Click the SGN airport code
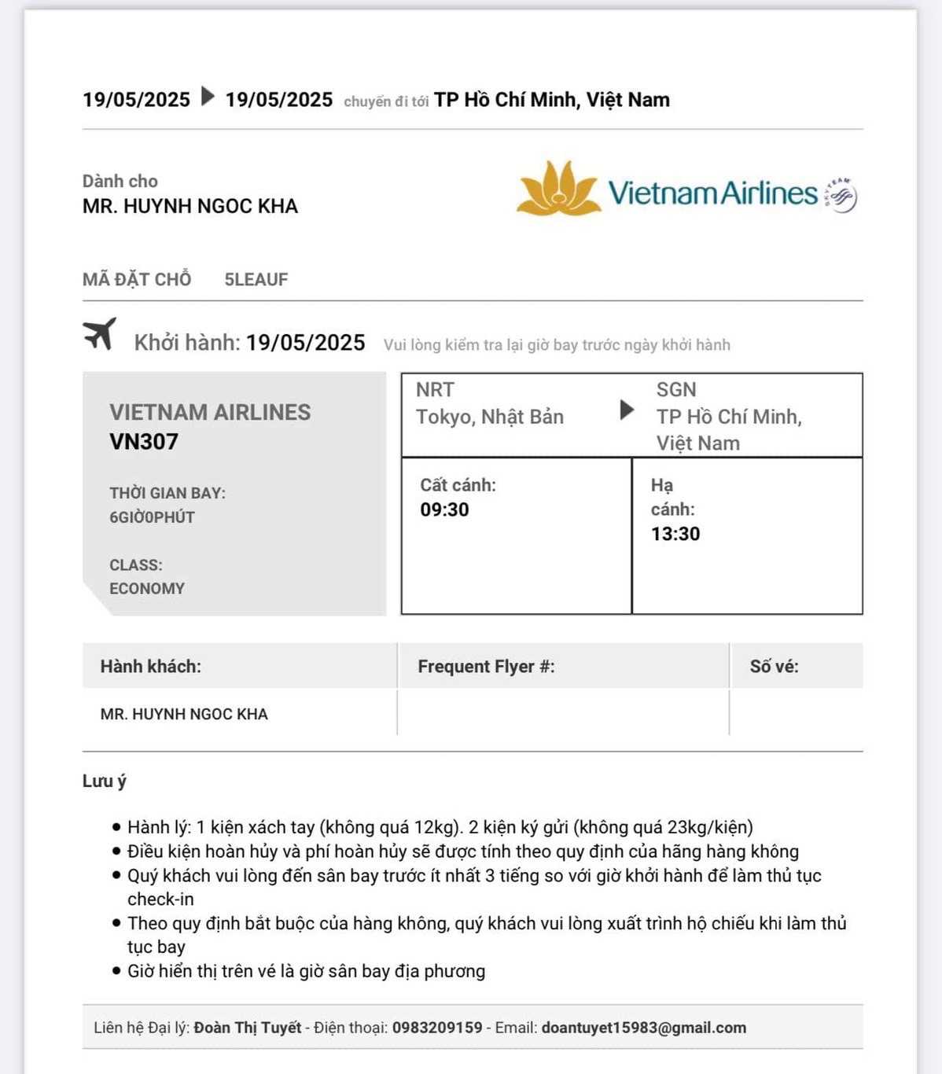942x1074 pixels. point(676,390)
